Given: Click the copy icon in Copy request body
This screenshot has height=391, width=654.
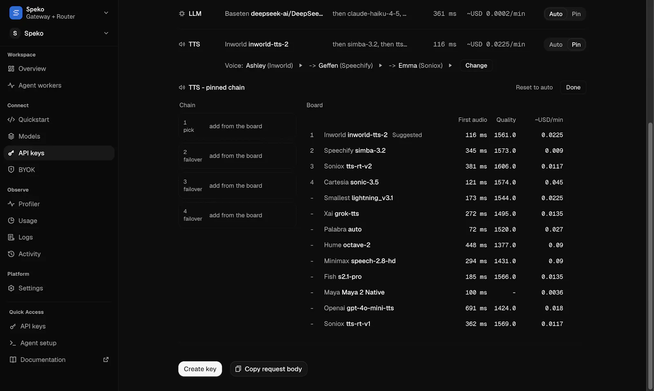Looking at the screenshot, I should click(x=238, y=369).
